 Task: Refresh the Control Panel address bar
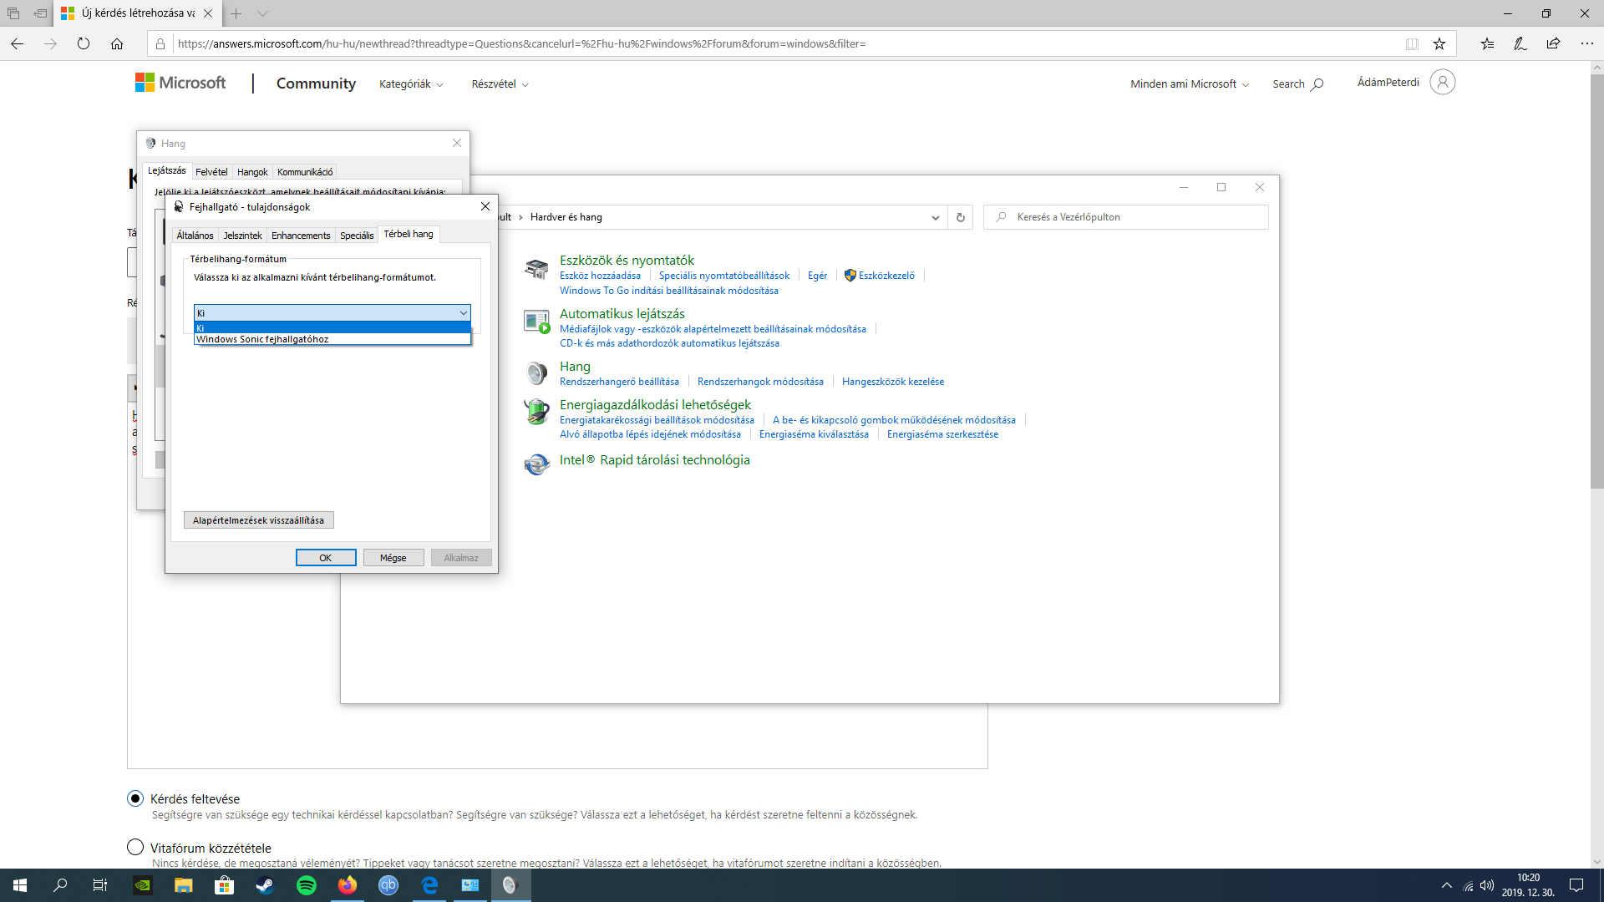click(x=961, y=217)
